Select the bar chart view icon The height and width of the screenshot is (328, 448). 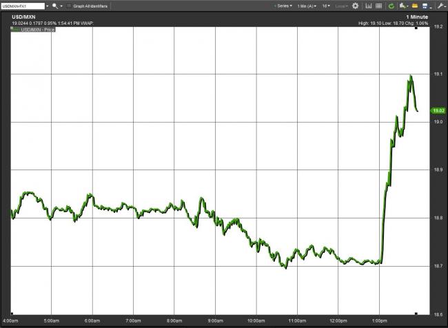pyautogui.click(x=369, y=6)
